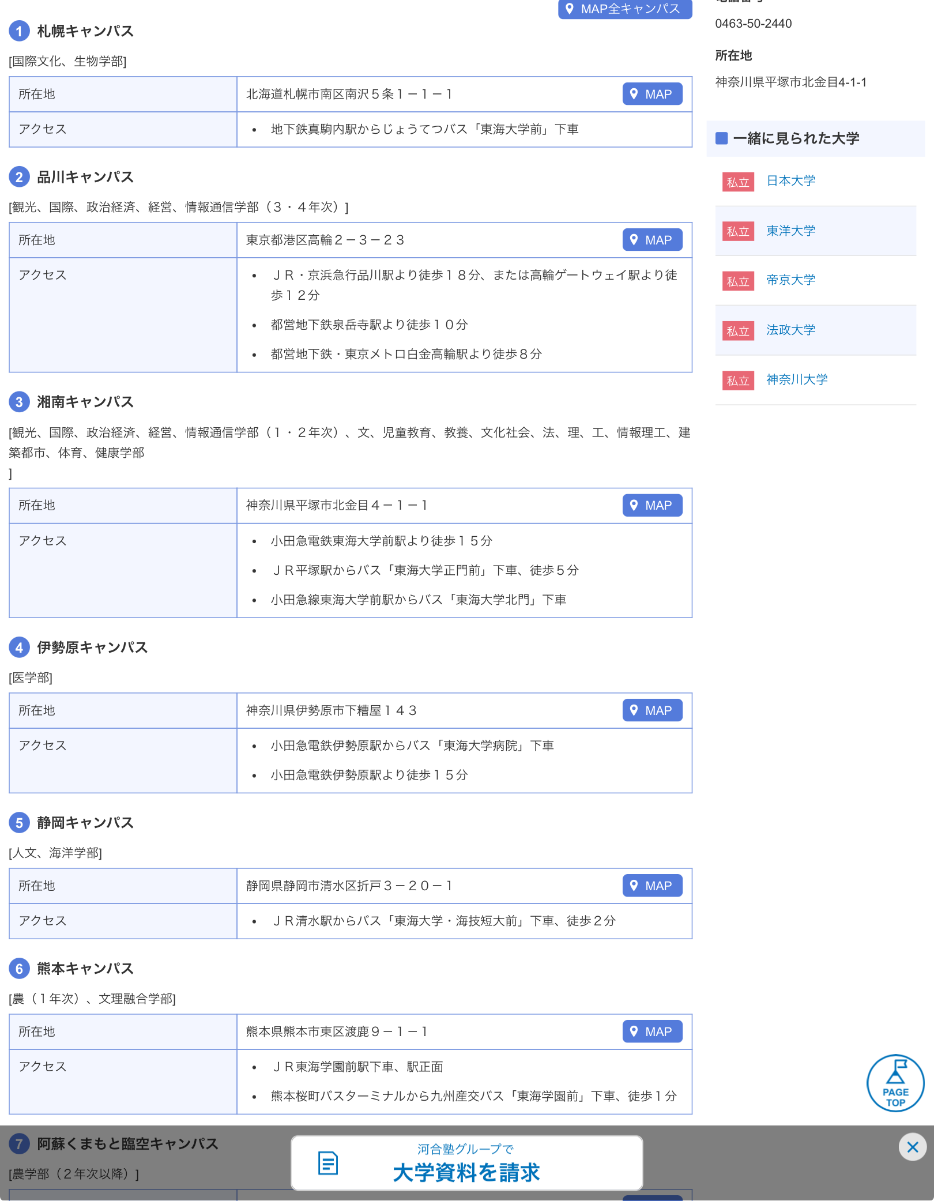Screen dimensions: 934x1201
Task: Close the 大学資料を請求 banner
Action: [x=913, y=1147]
